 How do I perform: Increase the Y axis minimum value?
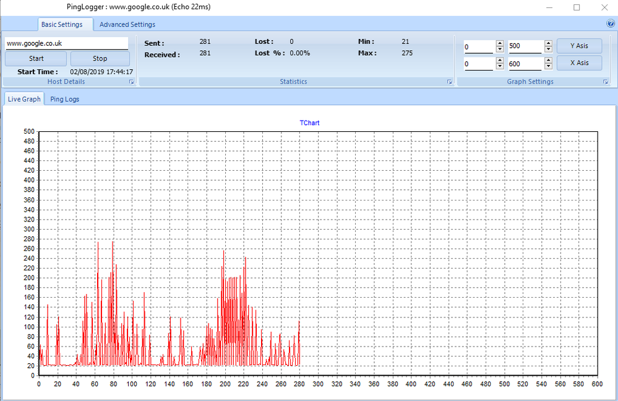[x=500, y=43]
